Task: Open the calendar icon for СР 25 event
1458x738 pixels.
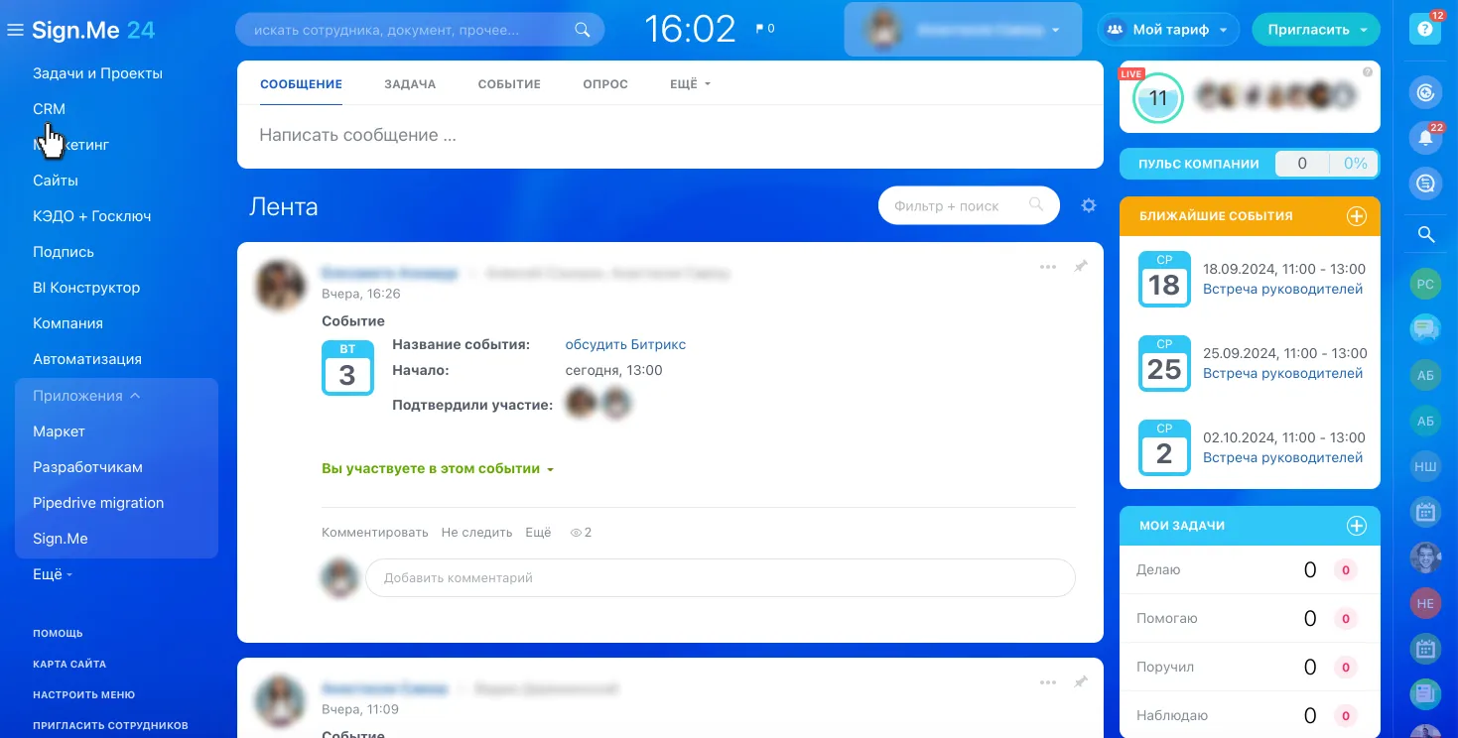Action: tap(1163, 364)
